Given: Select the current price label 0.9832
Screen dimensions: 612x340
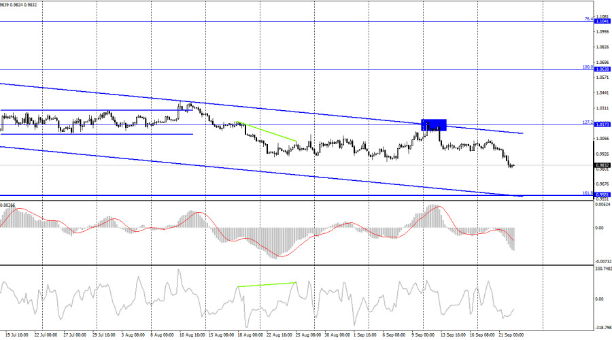Looking at the screenshot, I should (x=602, y=165).
